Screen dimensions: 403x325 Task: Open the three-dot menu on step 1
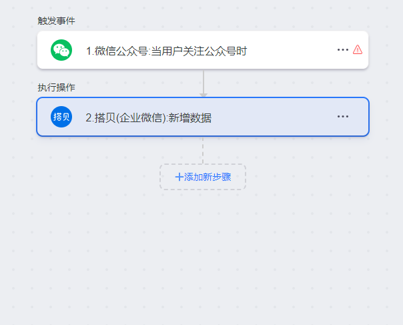click(x=342, y=49)
